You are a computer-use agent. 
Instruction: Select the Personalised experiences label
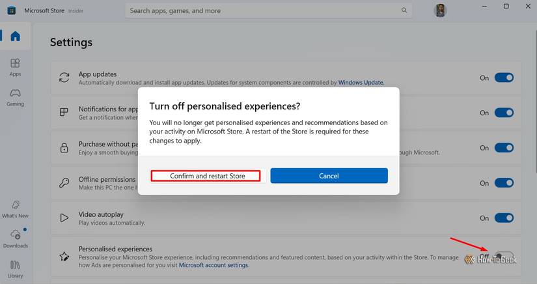point(115,249)
